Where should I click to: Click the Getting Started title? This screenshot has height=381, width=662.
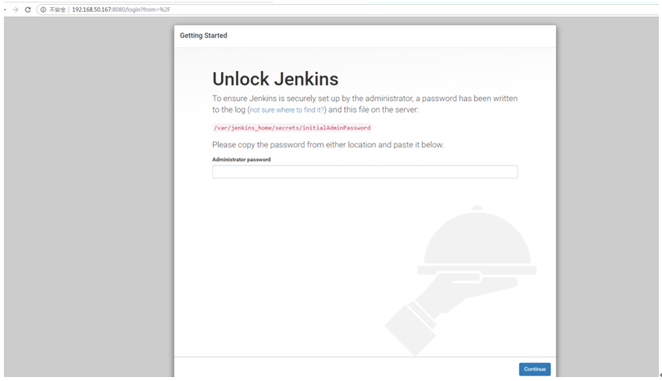coord(204,35)
